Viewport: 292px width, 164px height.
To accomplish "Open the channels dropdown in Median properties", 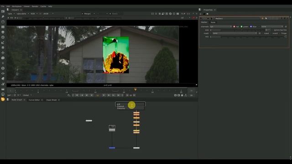I will click(221, 26).
